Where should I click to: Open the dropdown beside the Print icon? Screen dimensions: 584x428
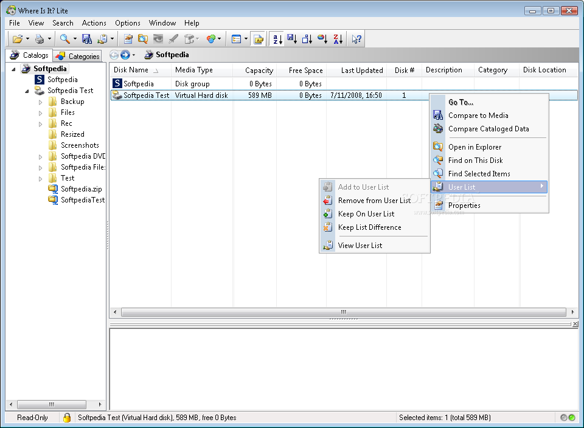(49, 39)
